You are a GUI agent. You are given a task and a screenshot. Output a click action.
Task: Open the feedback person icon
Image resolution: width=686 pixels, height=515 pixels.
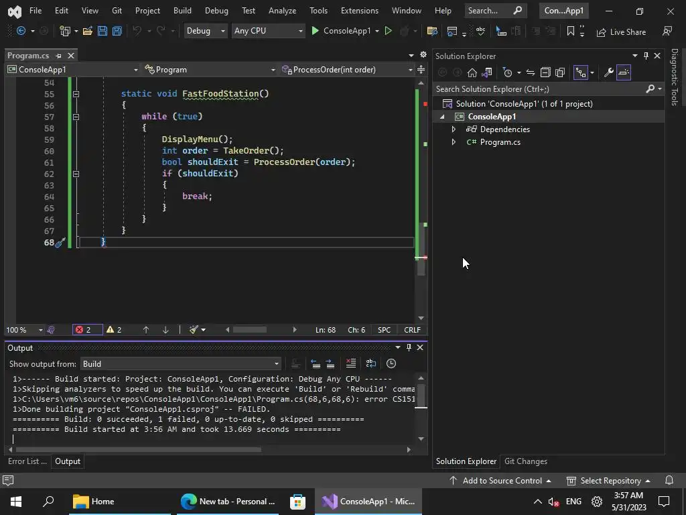[x=667, y=31]
